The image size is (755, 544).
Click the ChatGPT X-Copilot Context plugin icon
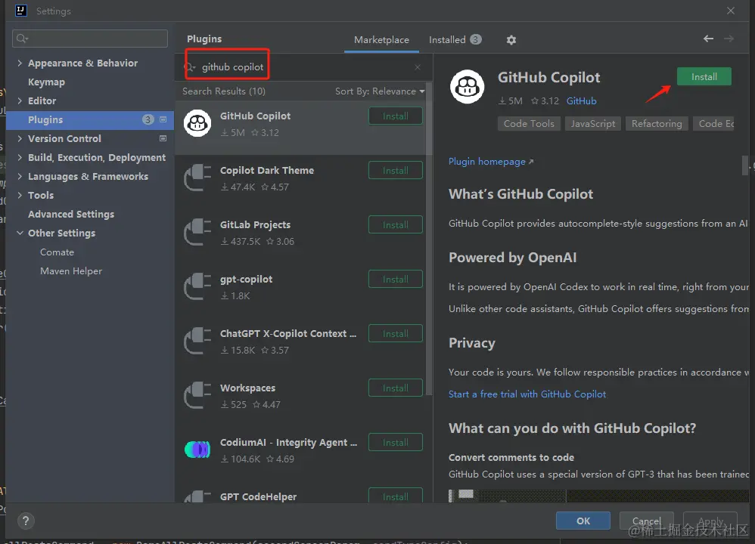click(197, 341)
